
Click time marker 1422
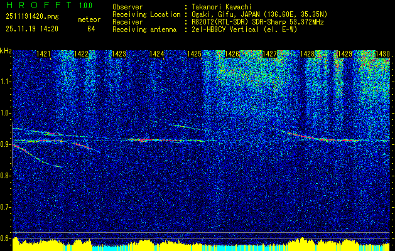(81, 54)
